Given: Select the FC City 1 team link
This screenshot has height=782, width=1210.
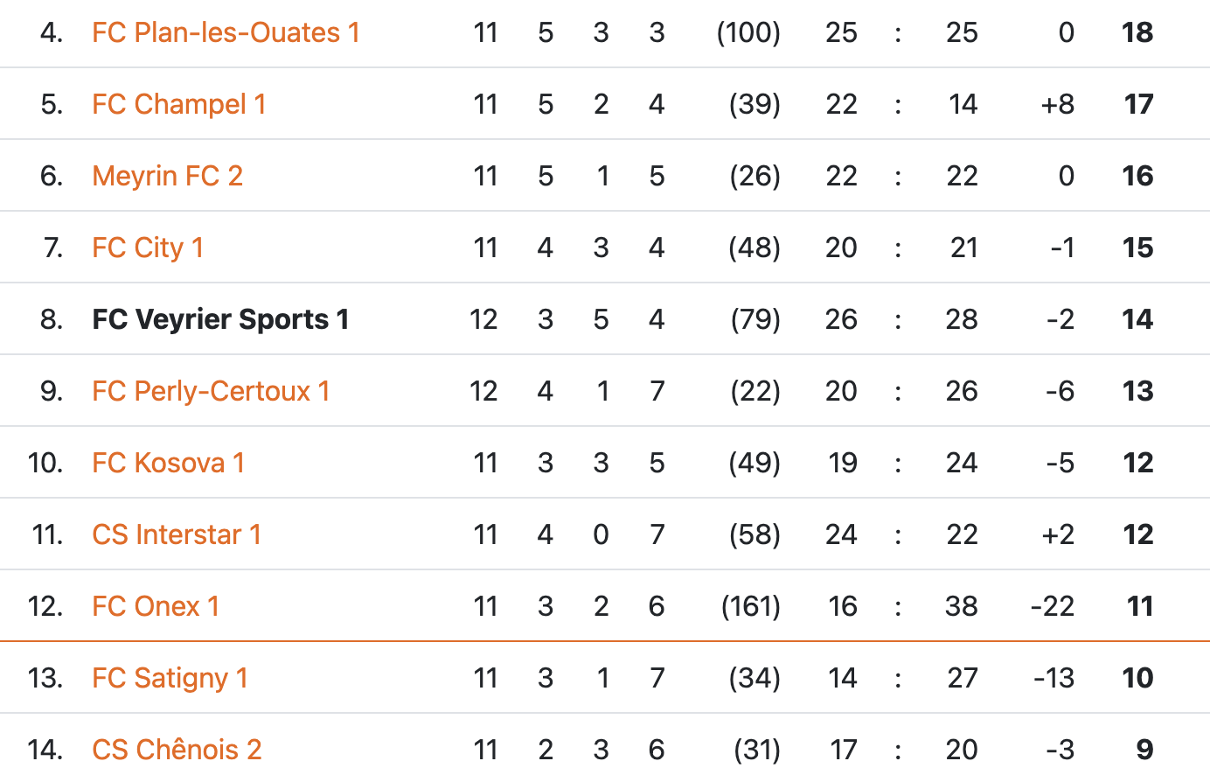Looking at the screenshot, I should pos(148,248).
